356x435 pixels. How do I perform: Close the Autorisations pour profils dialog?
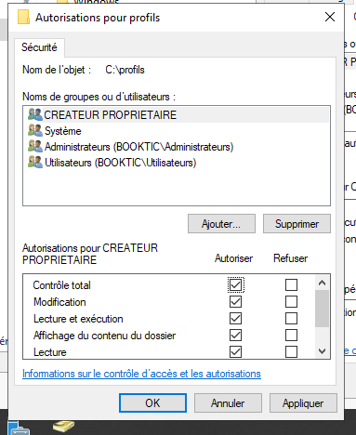(330, 17)
